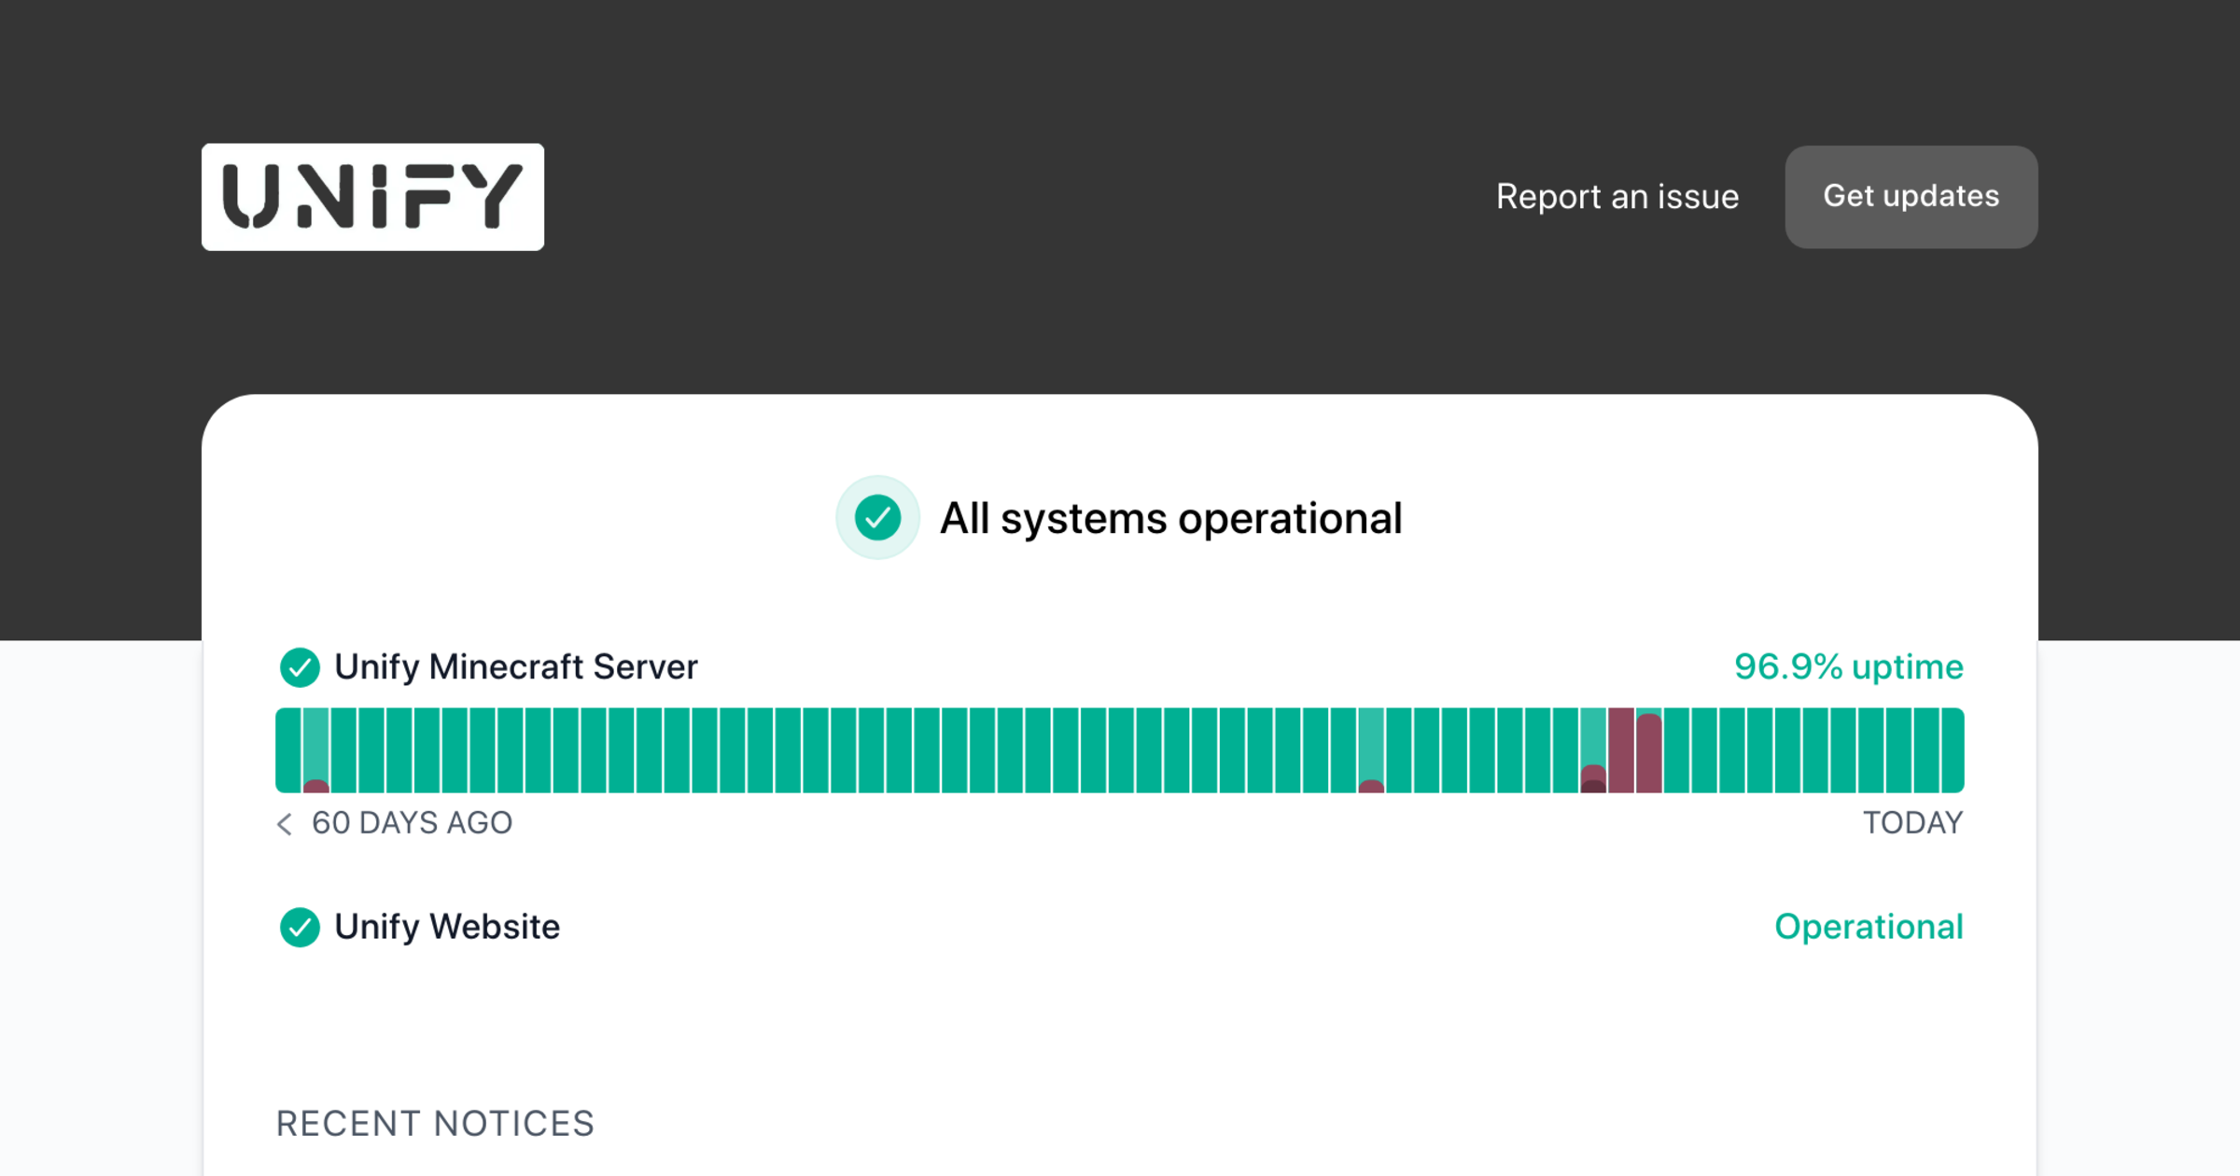Image resolution: width=2240 pixels, height=1176 pixels.
Task: Click the TODAY label under timeline
Action: pos(1912,823)
